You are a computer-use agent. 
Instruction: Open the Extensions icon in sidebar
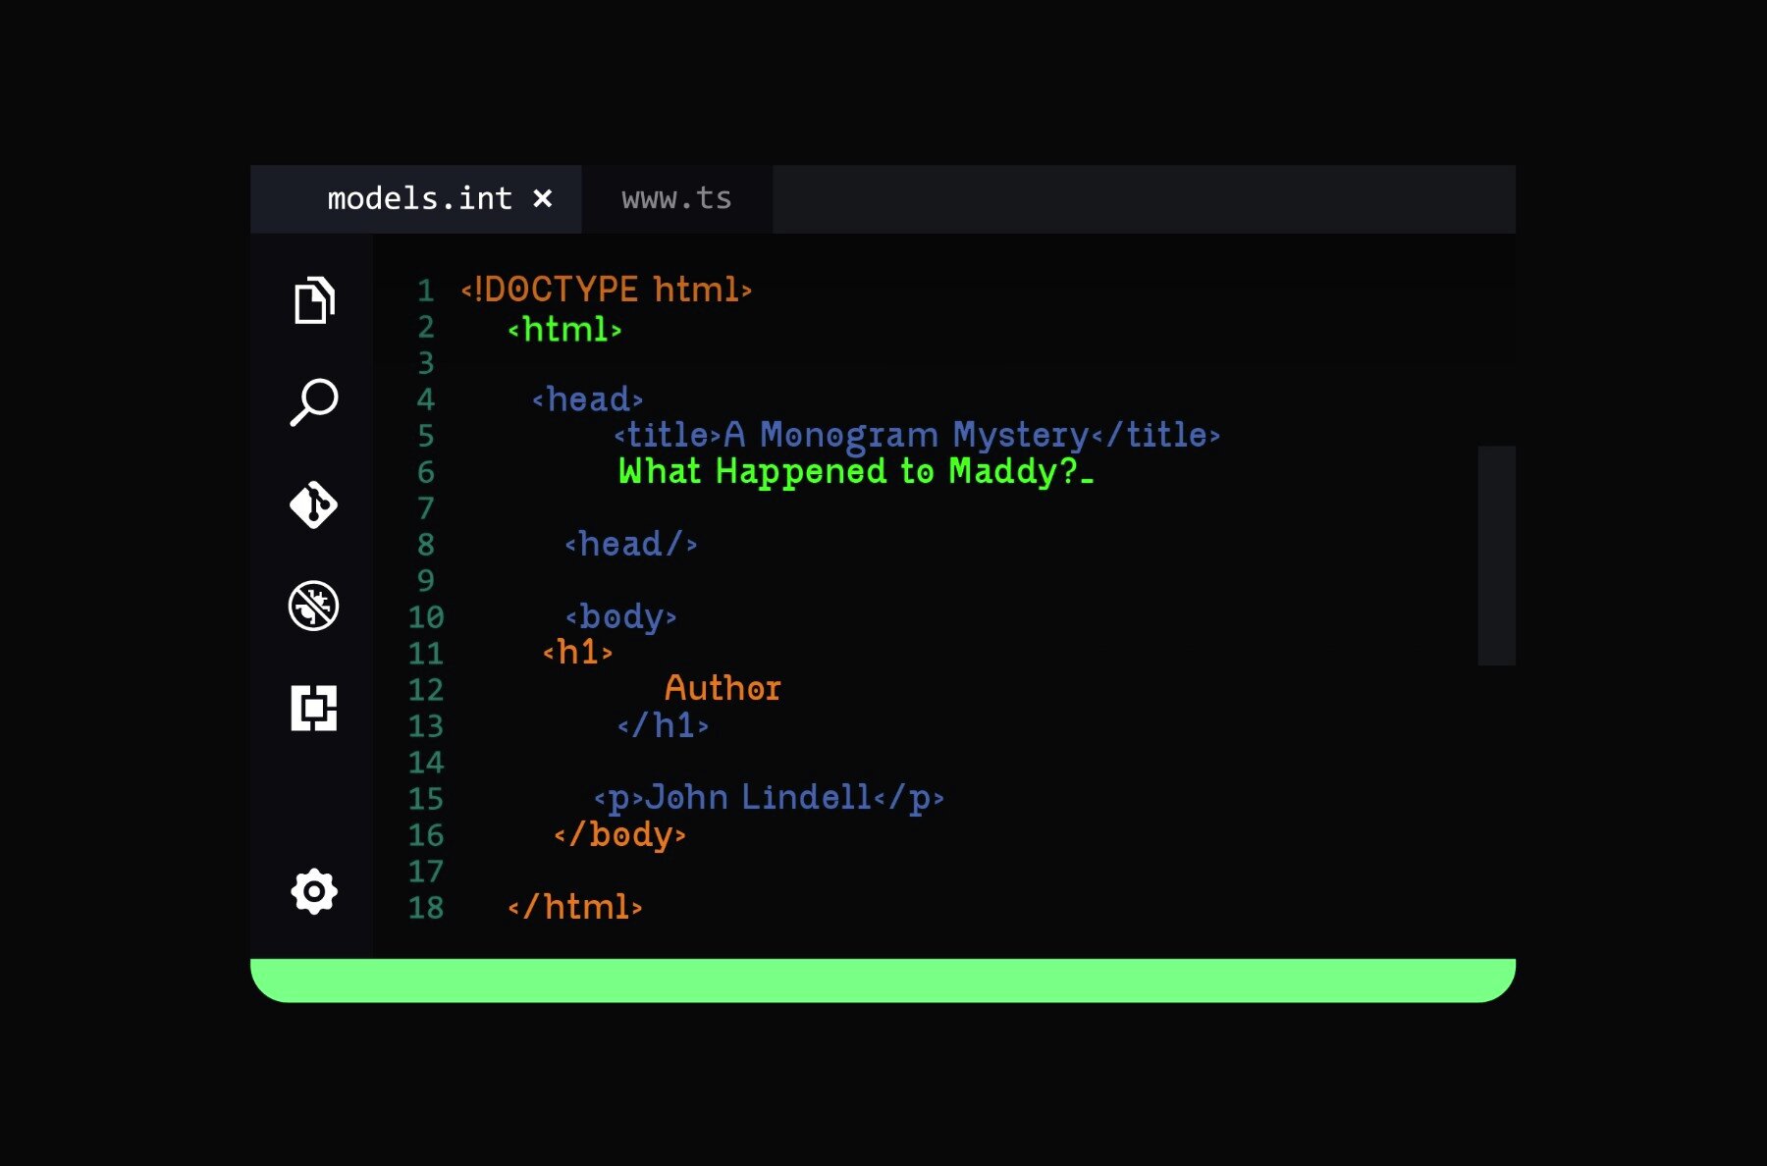tap(314, 708)
